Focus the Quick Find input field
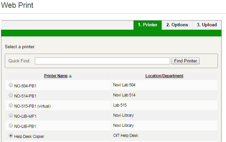 pos(102,61)
